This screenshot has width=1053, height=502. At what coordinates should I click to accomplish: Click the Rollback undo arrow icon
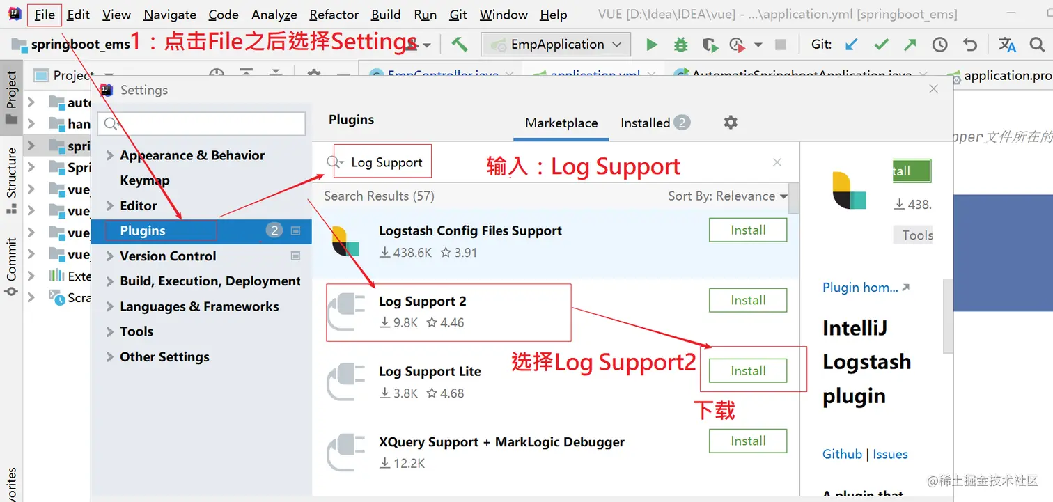coord(970,45)
